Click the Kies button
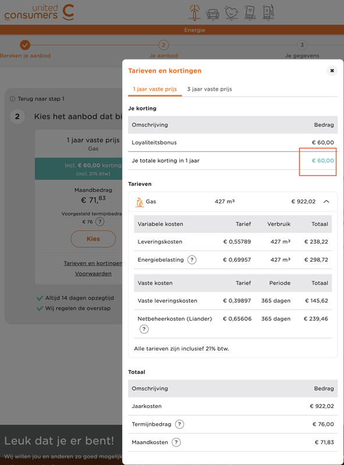This screenshot has width=344, height=465. [93, 239]
